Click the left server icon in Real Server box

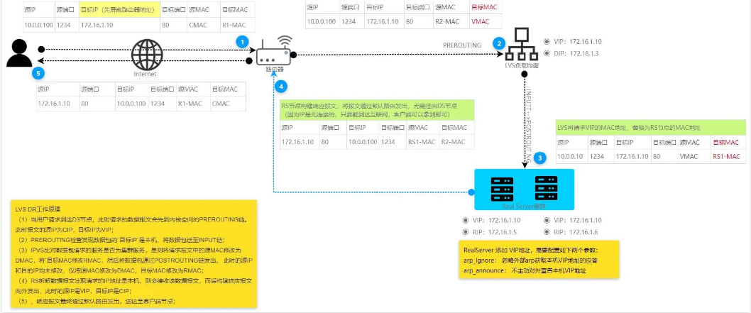coord(501,188)
